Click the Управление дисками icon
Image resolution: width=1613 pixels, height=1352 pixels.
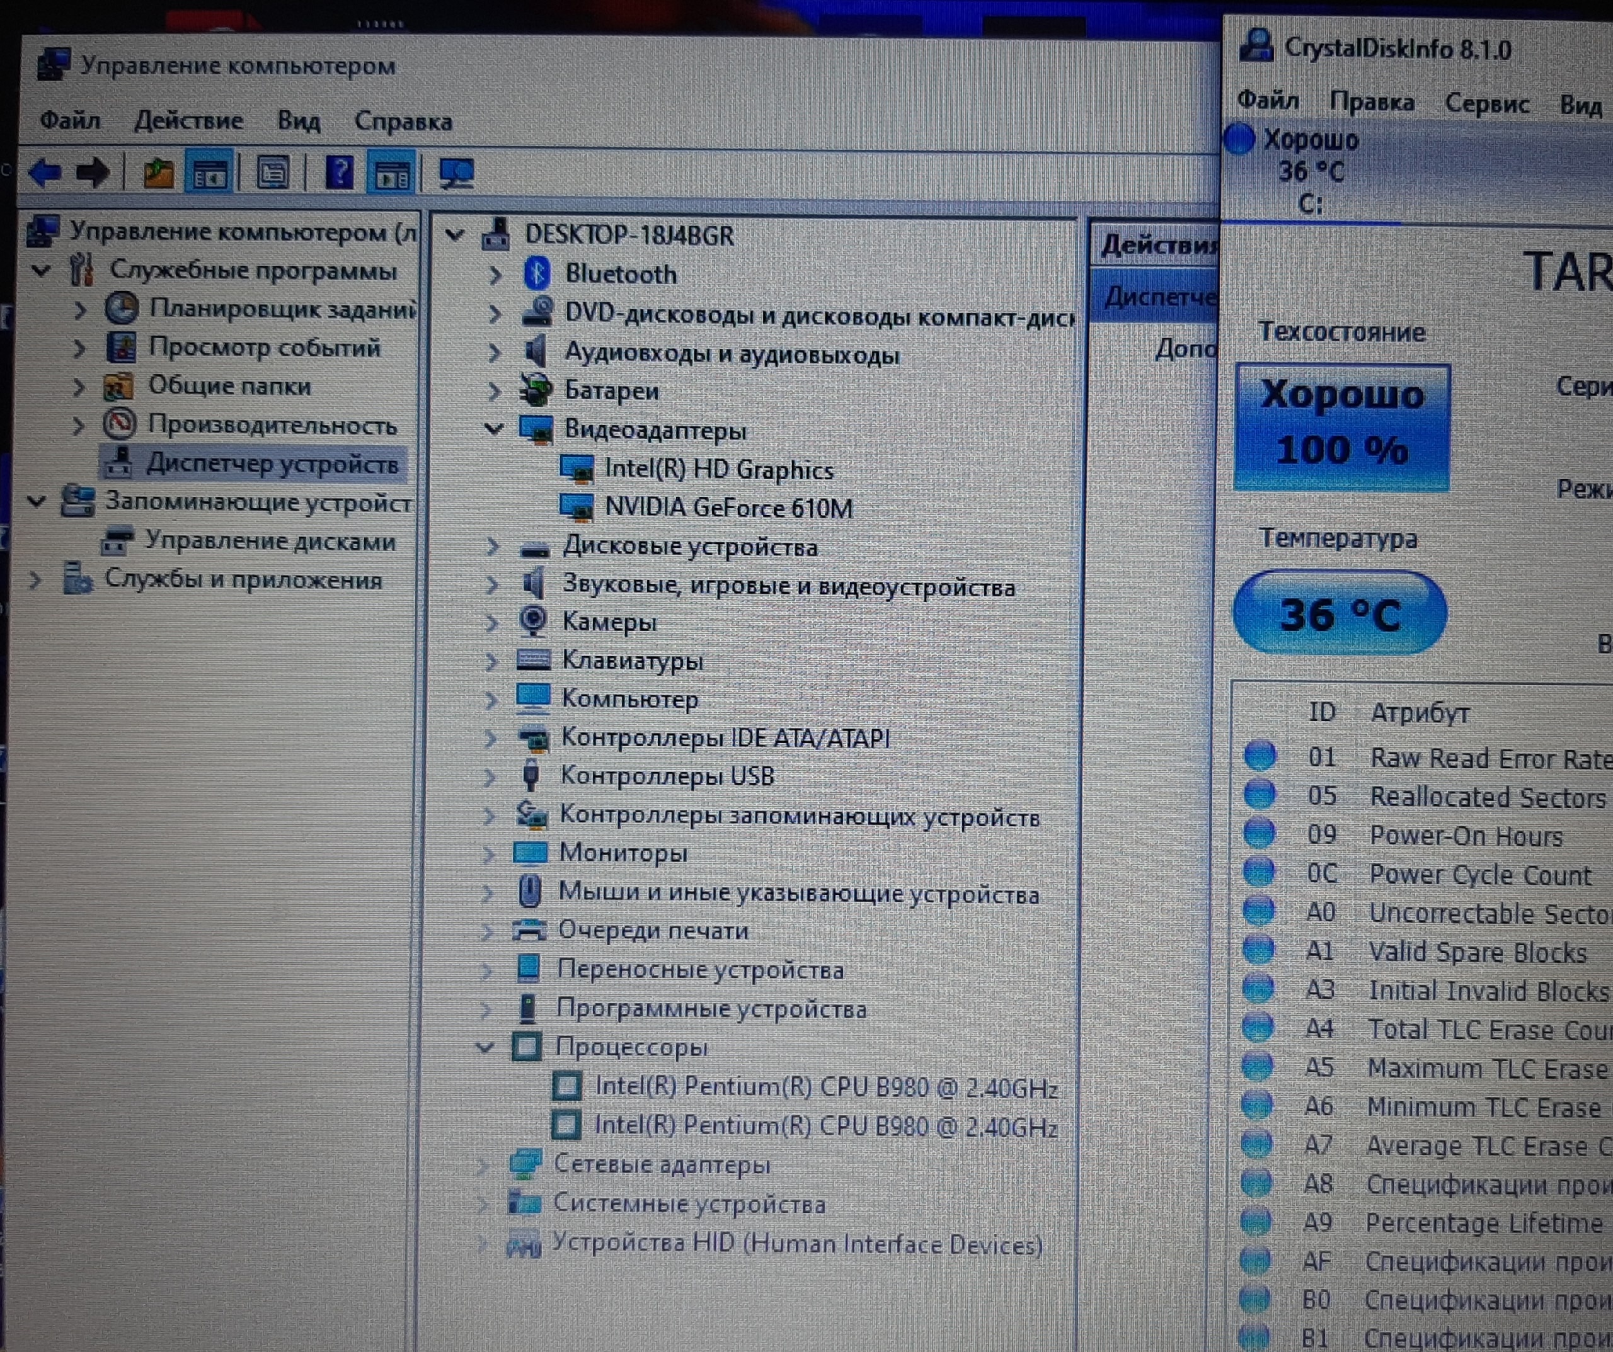pos(118,542)
